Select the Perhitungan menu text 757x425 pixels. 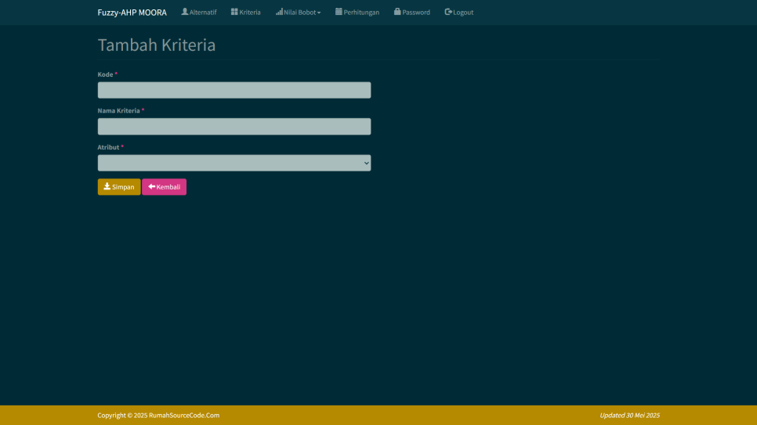361,13
